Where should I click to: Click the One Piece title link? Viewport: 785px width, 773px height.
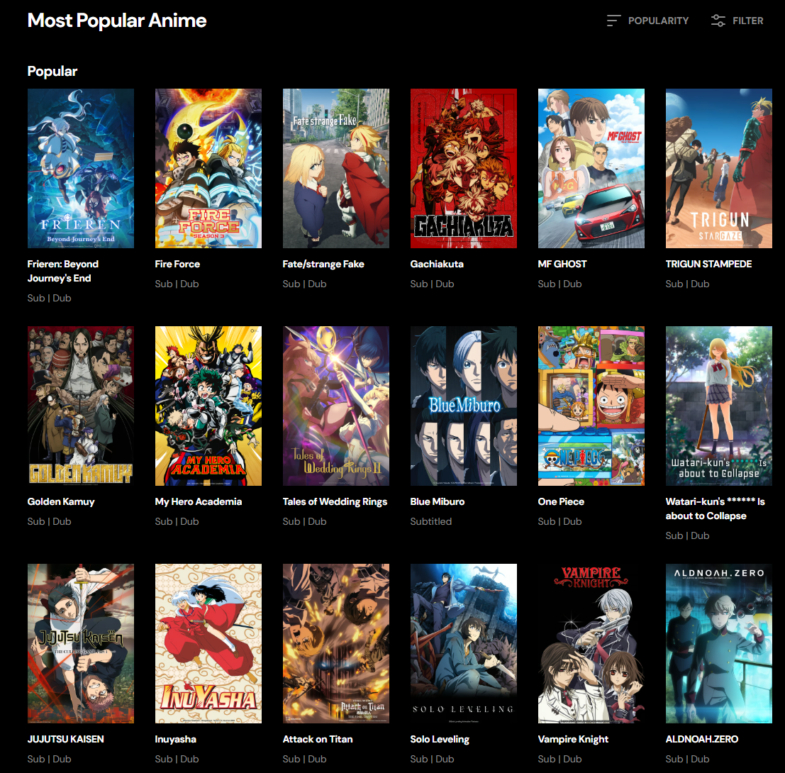coord(561,501)
